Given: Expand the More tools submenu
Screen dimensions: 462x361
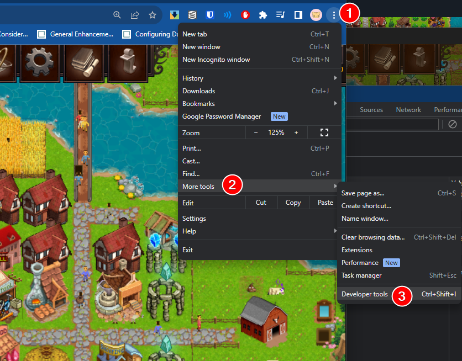Looking at the screenshot, I should tap(199, 187).
